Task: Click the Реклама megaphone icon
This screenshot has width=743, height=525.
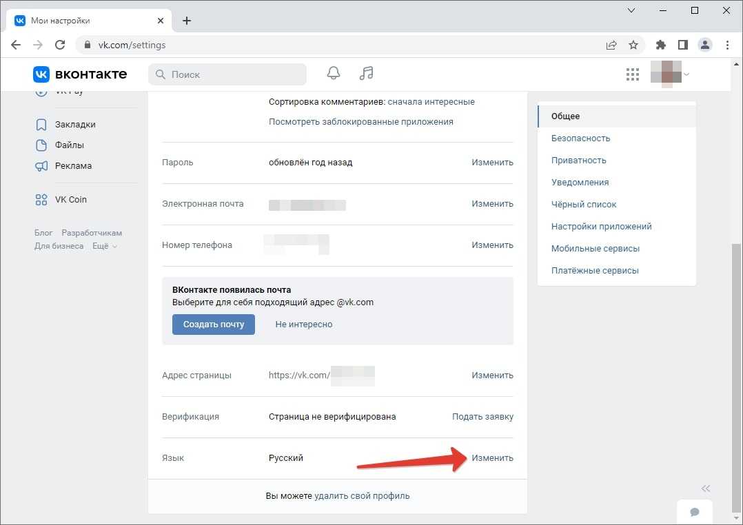Action: pyautogui.click(x=41, y=166)
